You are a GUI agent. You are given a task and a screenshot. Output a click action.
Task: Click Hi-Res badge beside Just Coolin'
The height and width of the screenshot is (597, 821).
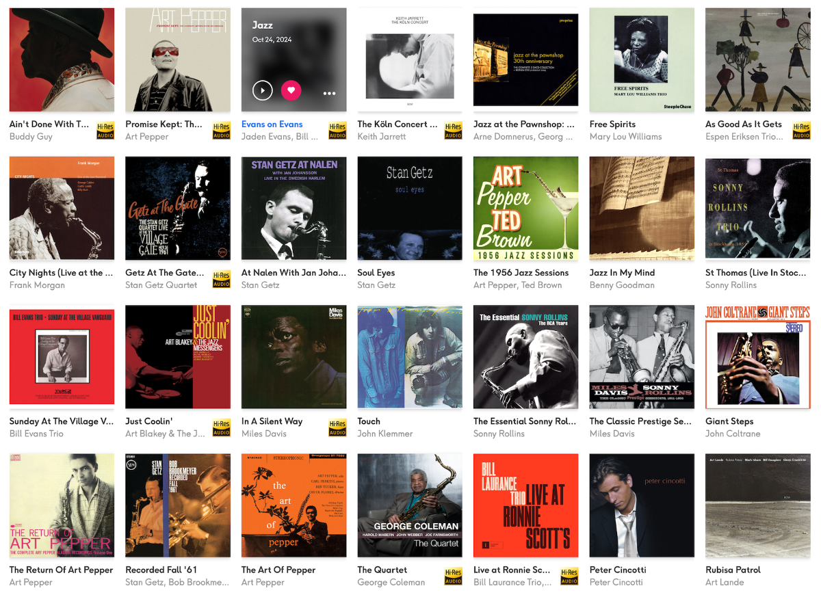click(x=222, y=428)
